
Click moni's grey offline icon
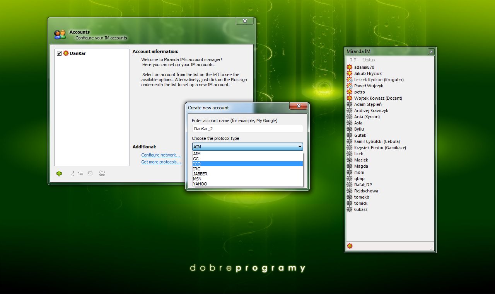[350, 172]
